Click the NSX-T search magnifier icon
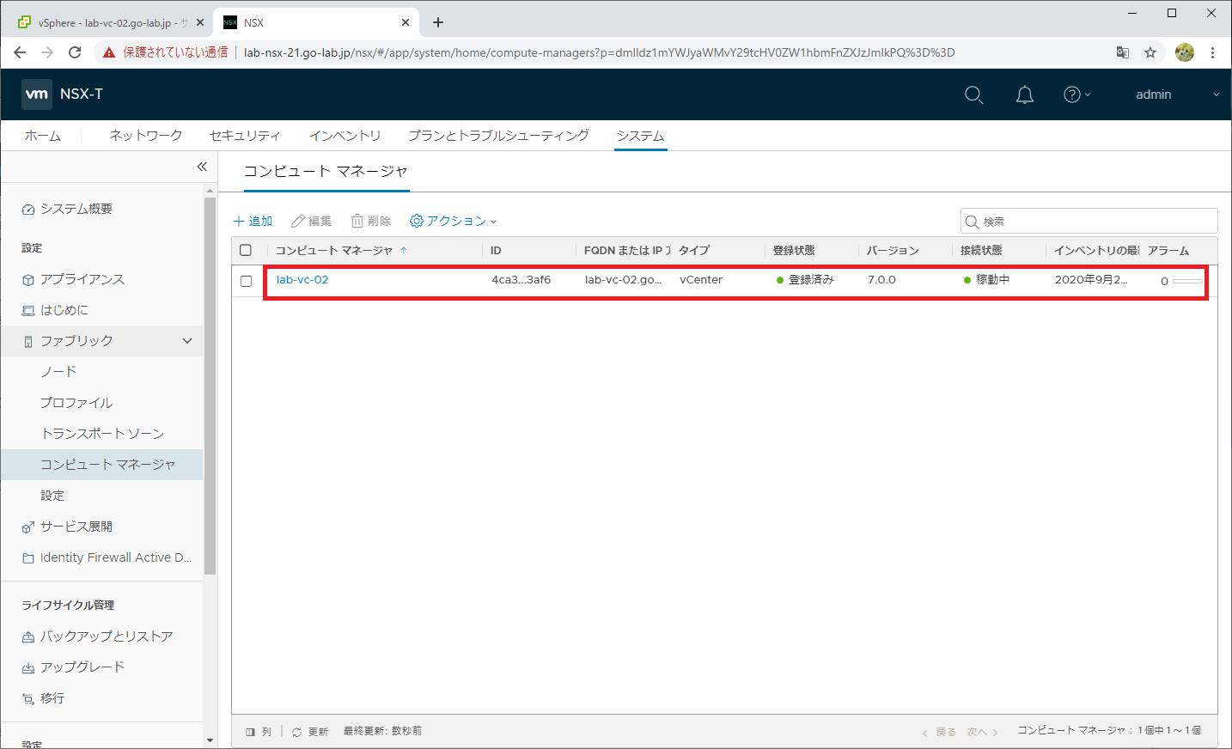This screenshot has width=1232, height=749. (x=973, y=94)
